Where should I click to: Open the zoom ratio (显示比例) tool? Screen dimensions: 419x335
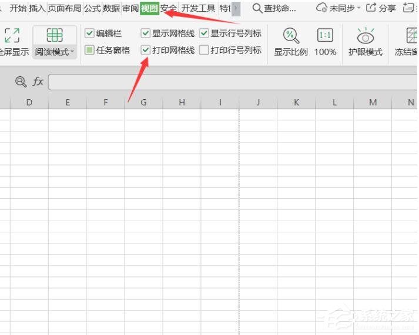[291, 36]
